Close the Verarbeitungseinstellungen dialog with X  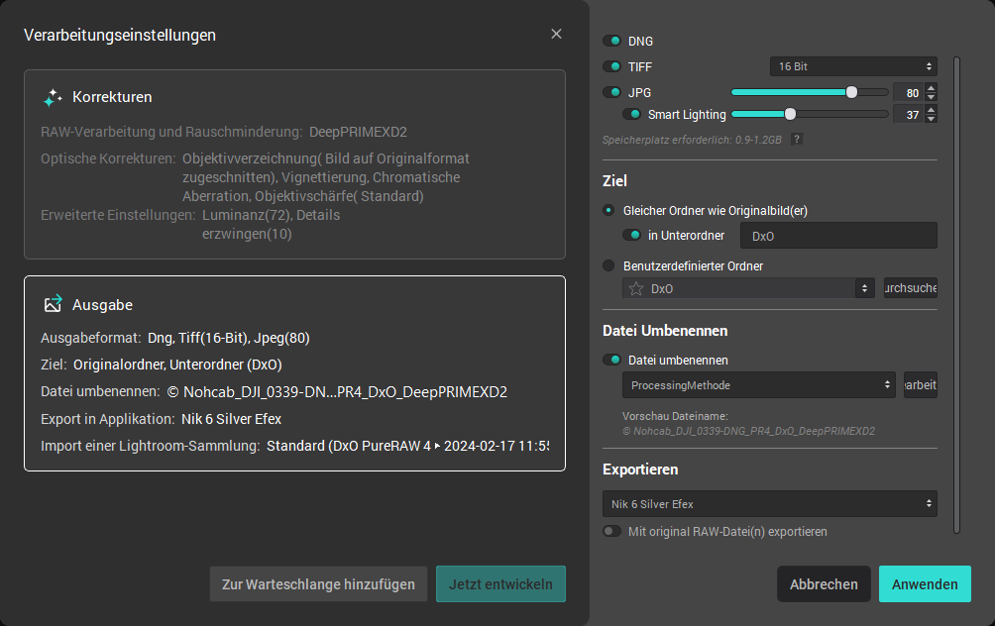pyautogui.click(x=556, y=35)
